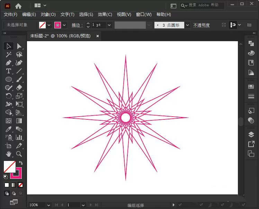
Task: Open 文件(F) menu
Action: (10, 15)
